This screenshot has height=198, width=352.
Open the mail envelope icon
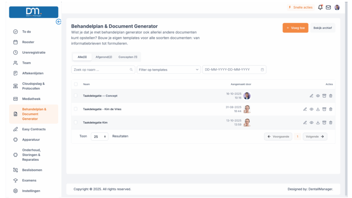[x=328, y=7]
